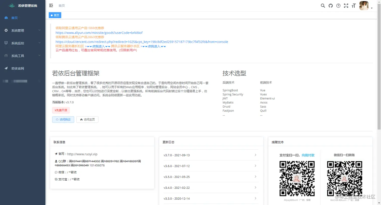
Task: Click Spring Security in the backend list
Action: (x=233, y=94)
